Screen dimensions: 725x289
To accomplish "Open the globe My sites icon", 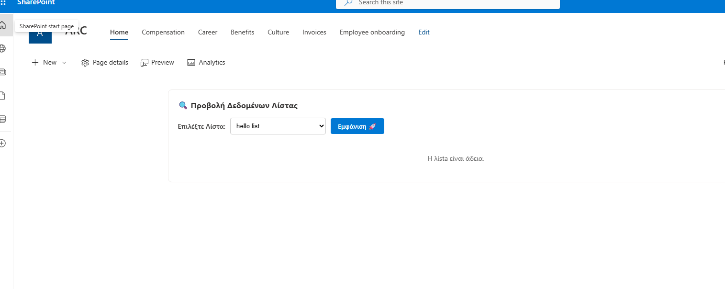I will [x=2, y=48].
